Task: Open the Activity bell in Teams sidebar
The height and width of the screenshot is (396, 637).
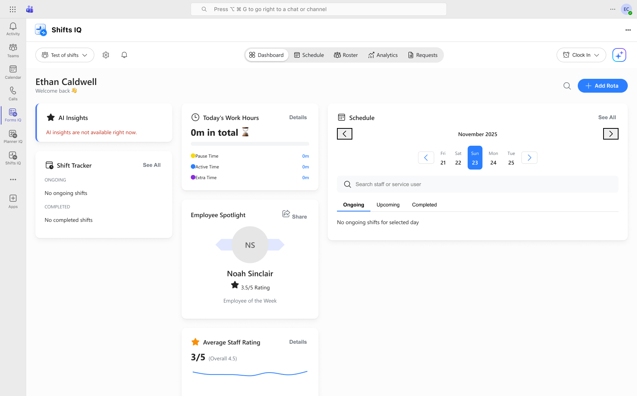Action: (13, 29)
